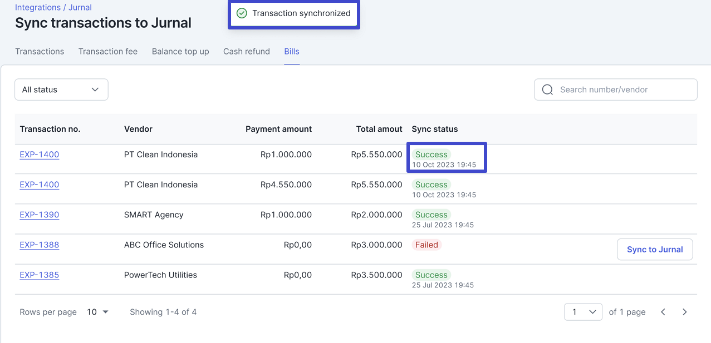Click the Rp2.000.000 total amount
Image resolution: width=711 pixels, height=343 pixels.
(376, 215)
